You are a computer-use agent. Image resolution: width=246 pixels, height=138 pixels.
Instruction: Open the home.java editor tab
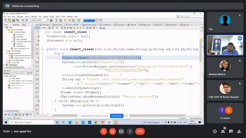click(46, 25)
